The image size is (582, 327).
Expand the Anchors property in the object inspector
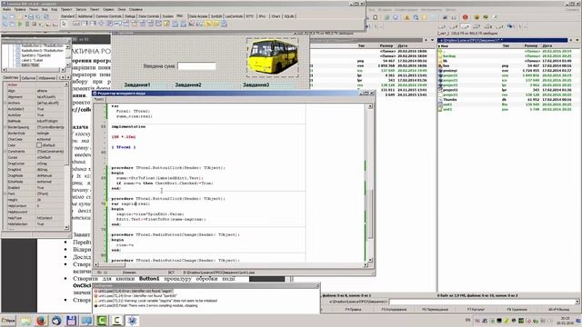click(x=5, y=103)
